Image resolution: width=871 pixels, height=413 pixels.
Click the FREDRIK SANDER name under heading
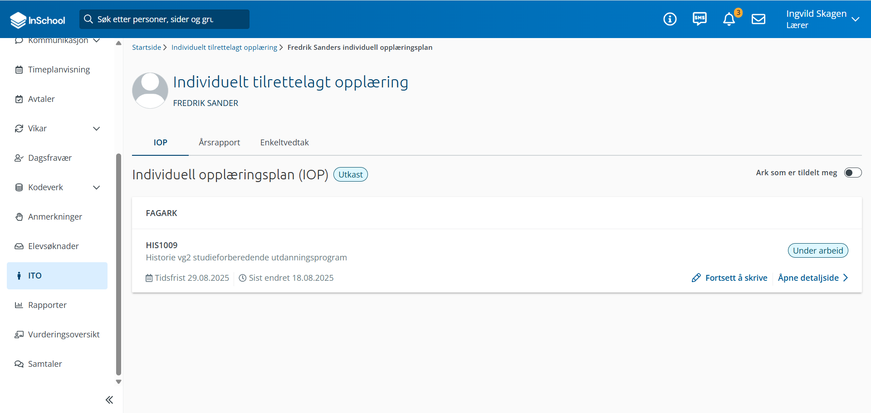(206, 103)
